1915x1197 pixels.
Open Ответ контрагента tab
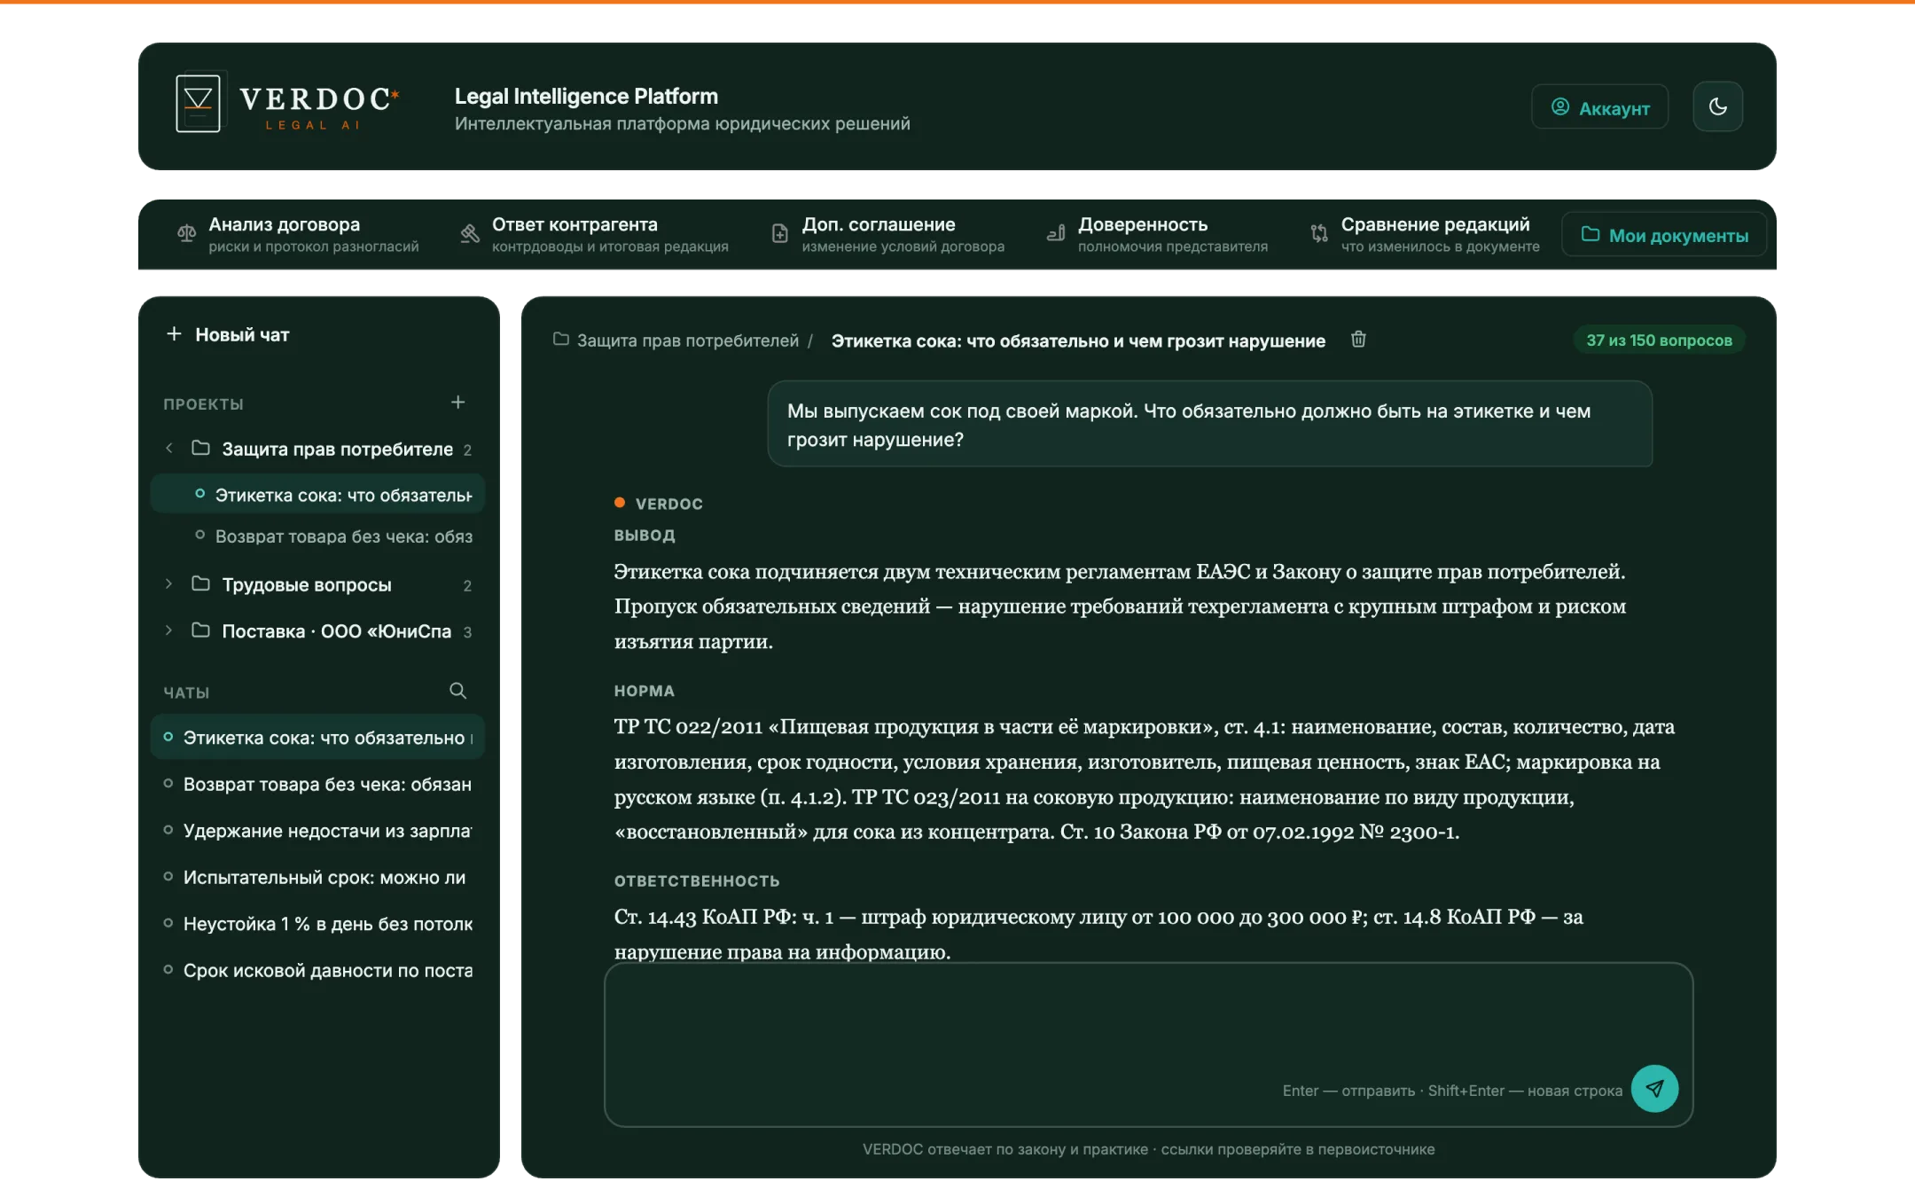tap(594, 235)
